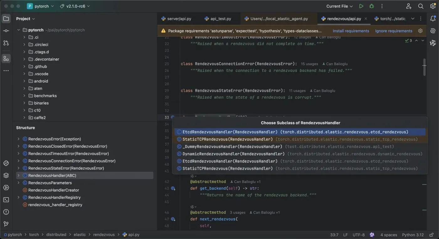Open more run actions vertical dots
Viewport: 439px width, 239px height.
382,6
